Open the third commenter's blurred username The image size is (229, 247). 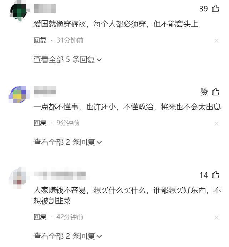[60, 176]
